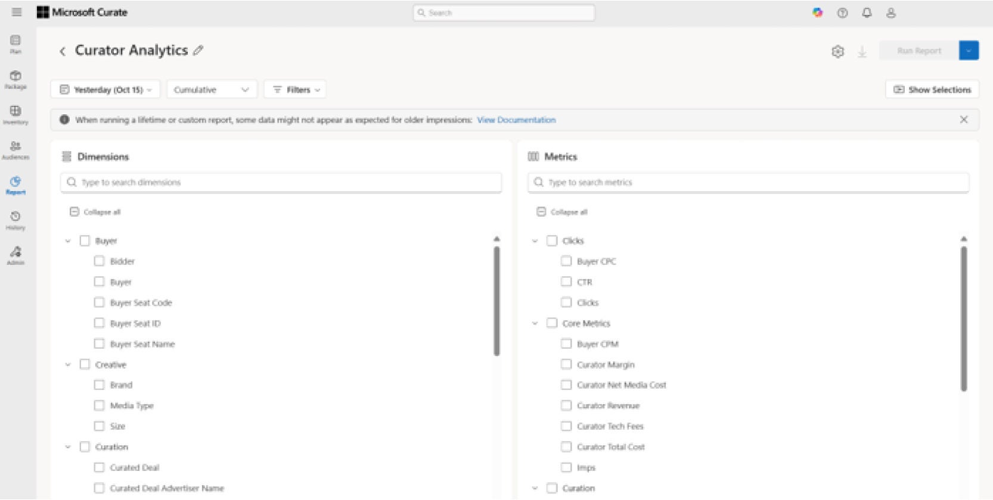The image size is (993, 500).
Task: Click the search dimensions field
Action: [281, 182]
